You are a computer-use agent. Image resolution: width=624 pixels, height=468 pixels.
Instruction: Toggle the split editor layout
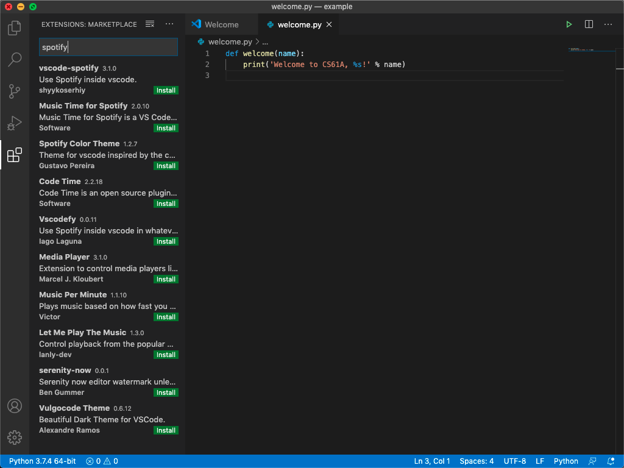click(589, 24)
